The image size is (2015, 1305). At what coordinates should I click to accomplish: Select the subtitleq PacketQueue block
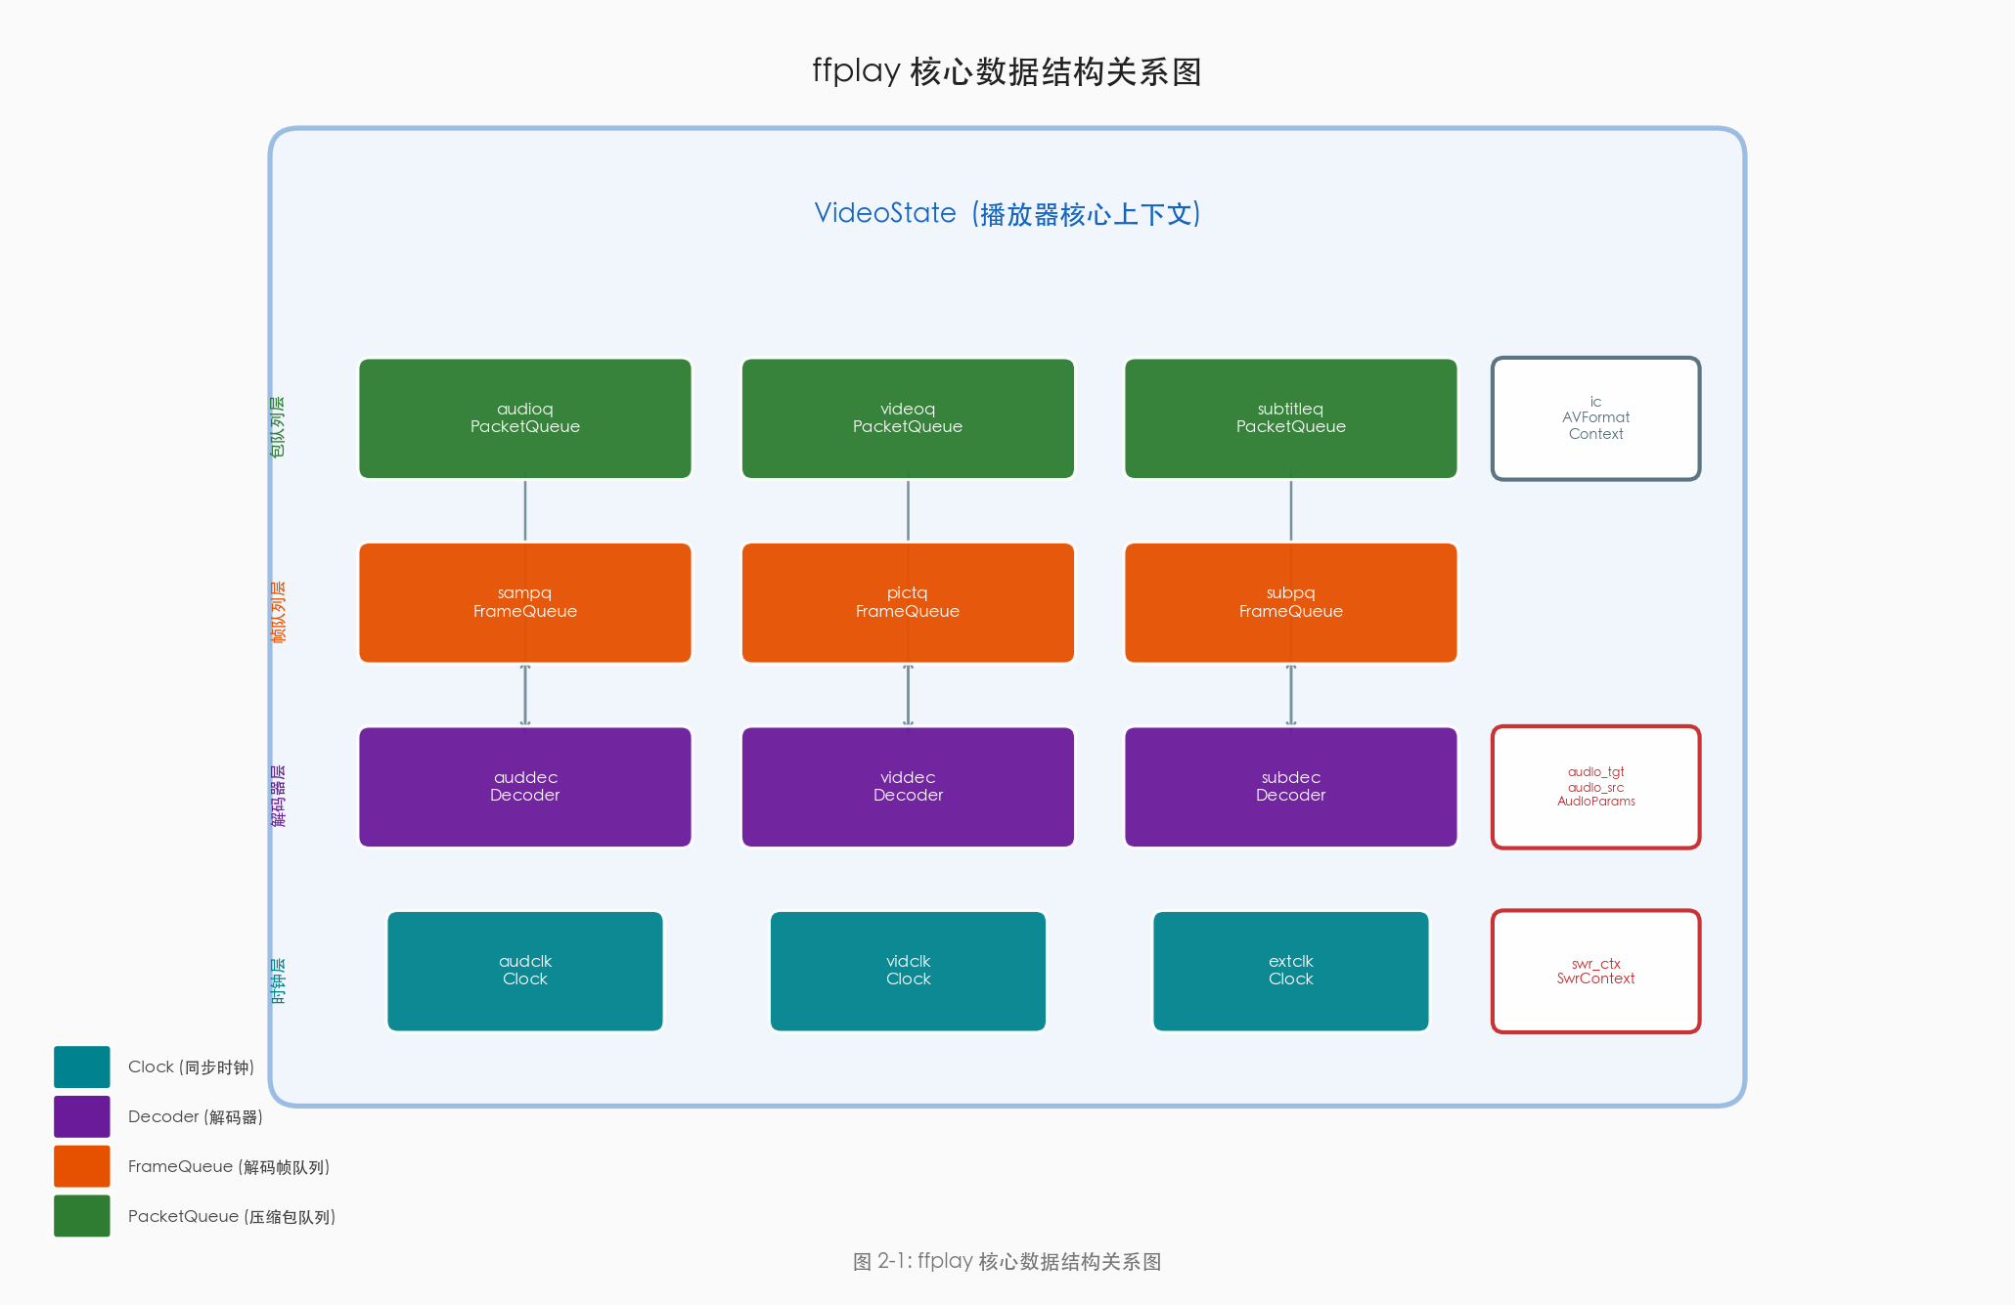coord(1290,418)
